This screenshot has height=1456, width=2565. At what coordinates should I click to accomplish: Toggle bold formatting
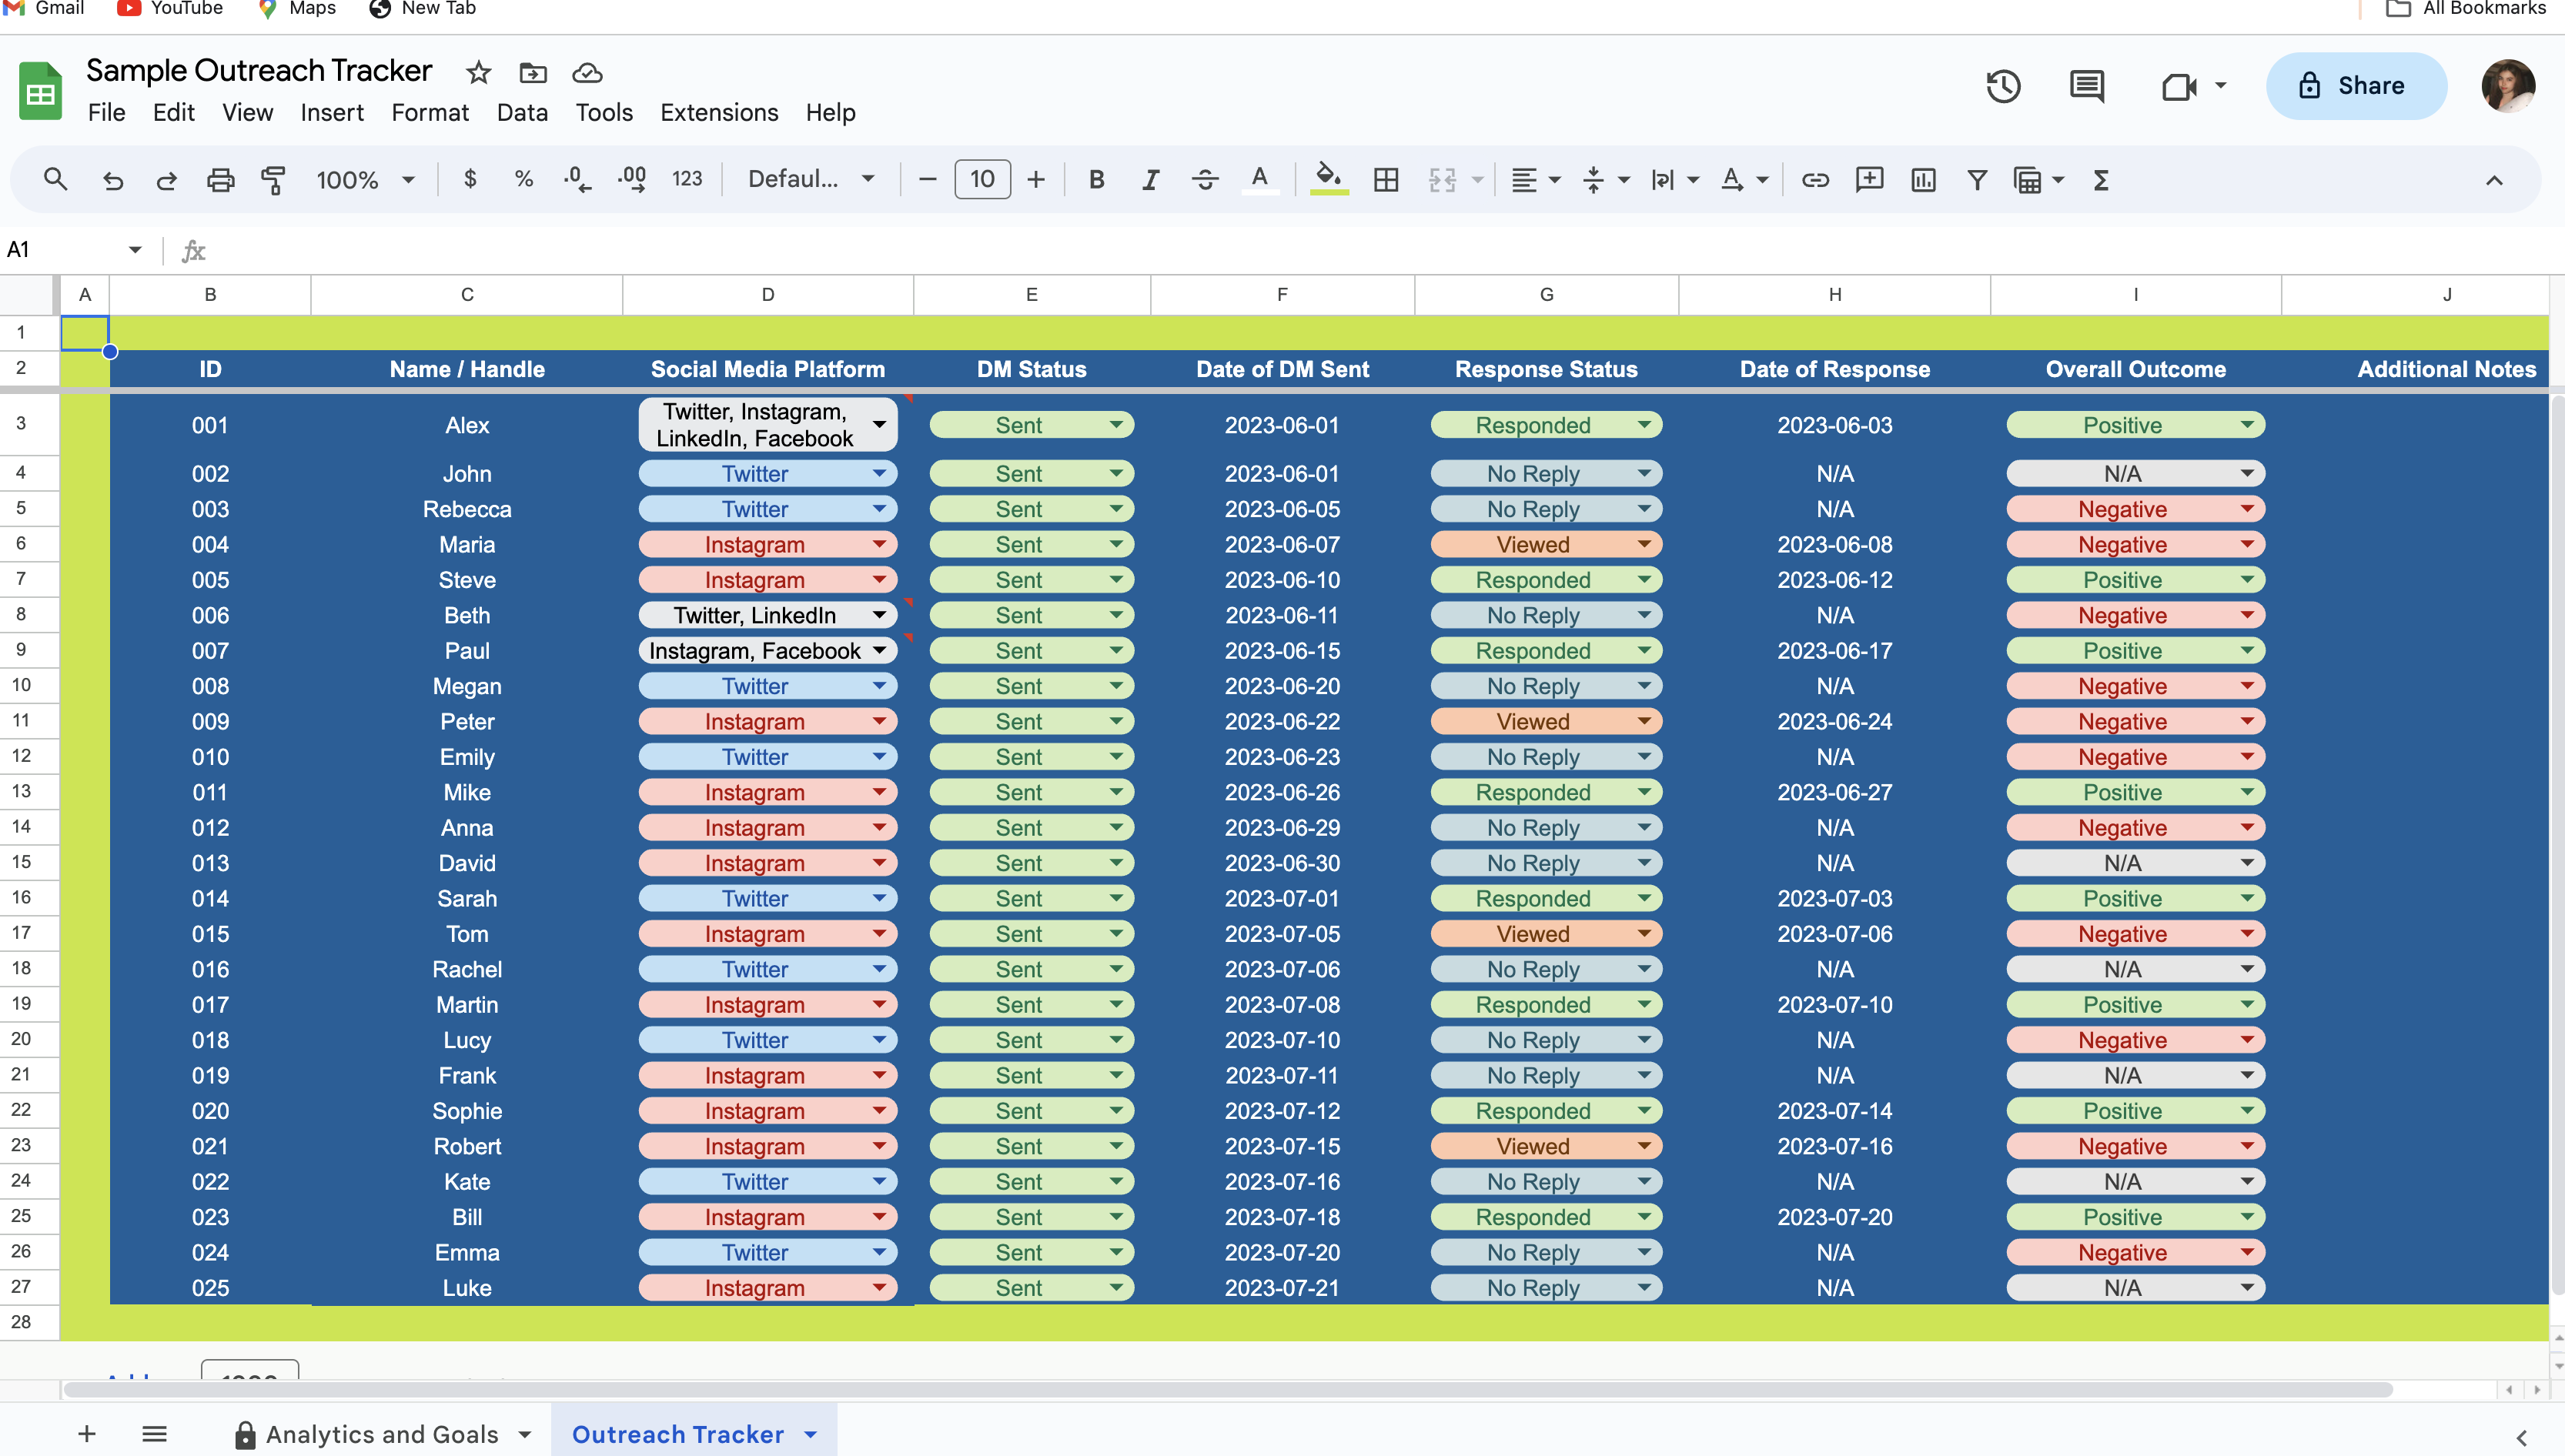[1096, 180]
